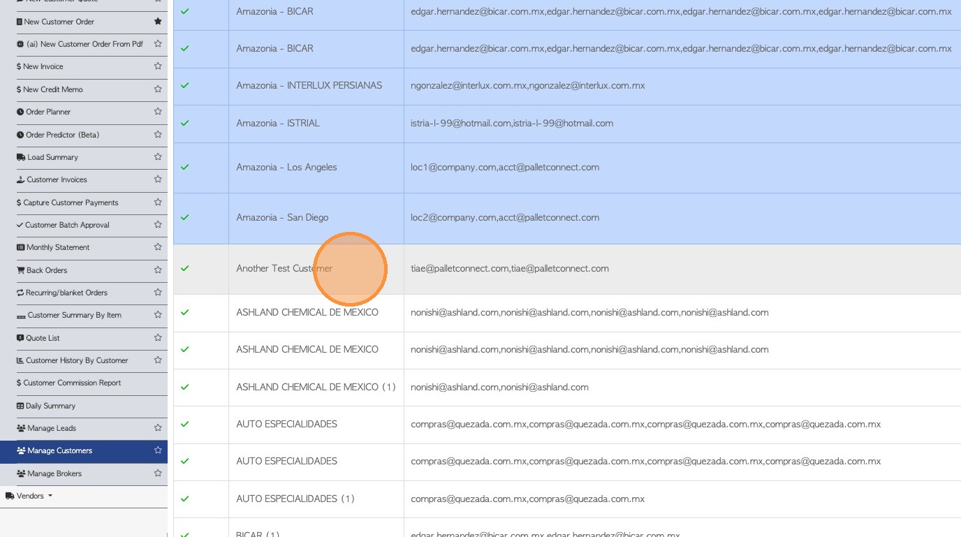Click customer name Amazonia - San Diego

point(282,217)
